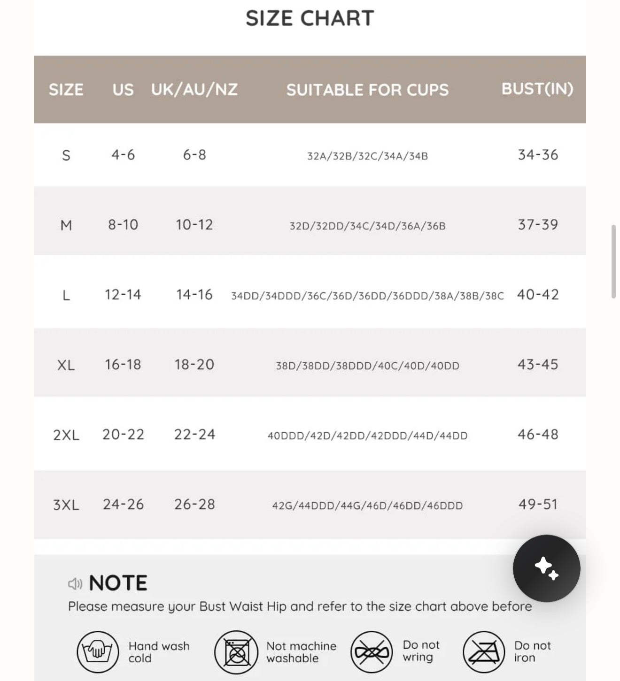The image size is (620, 681).
Task: Click the Do not wring icon
Action: pos(372,652)
